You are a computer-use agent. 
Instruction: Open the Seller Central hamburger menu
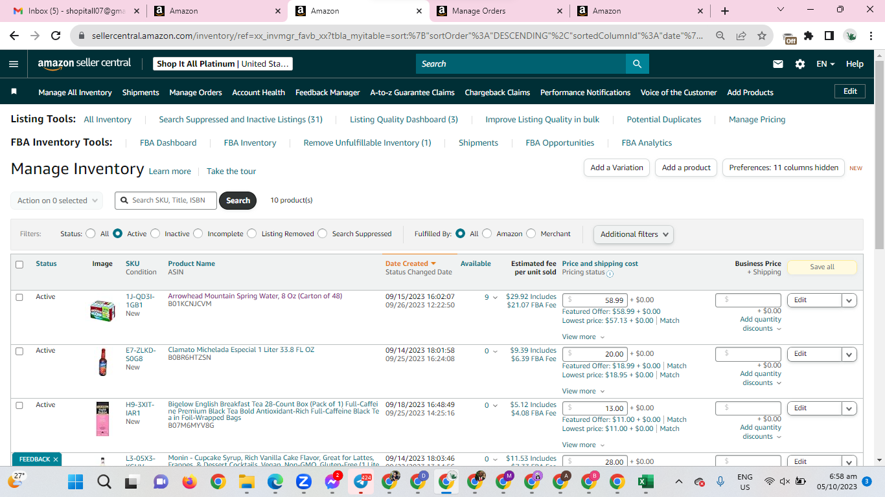14,64
